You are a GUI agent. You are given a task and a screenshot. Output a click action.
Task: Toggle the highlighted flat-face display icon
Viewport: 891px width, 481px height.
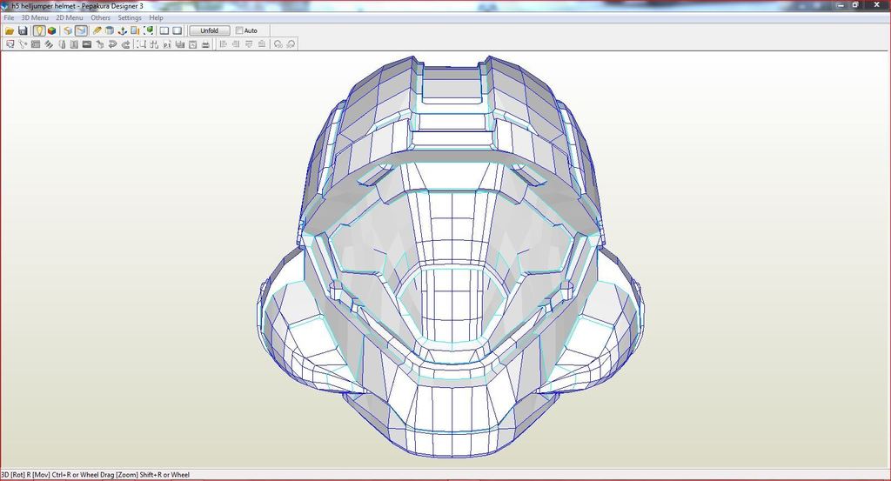pyautogui.click(x=81, y=30)
